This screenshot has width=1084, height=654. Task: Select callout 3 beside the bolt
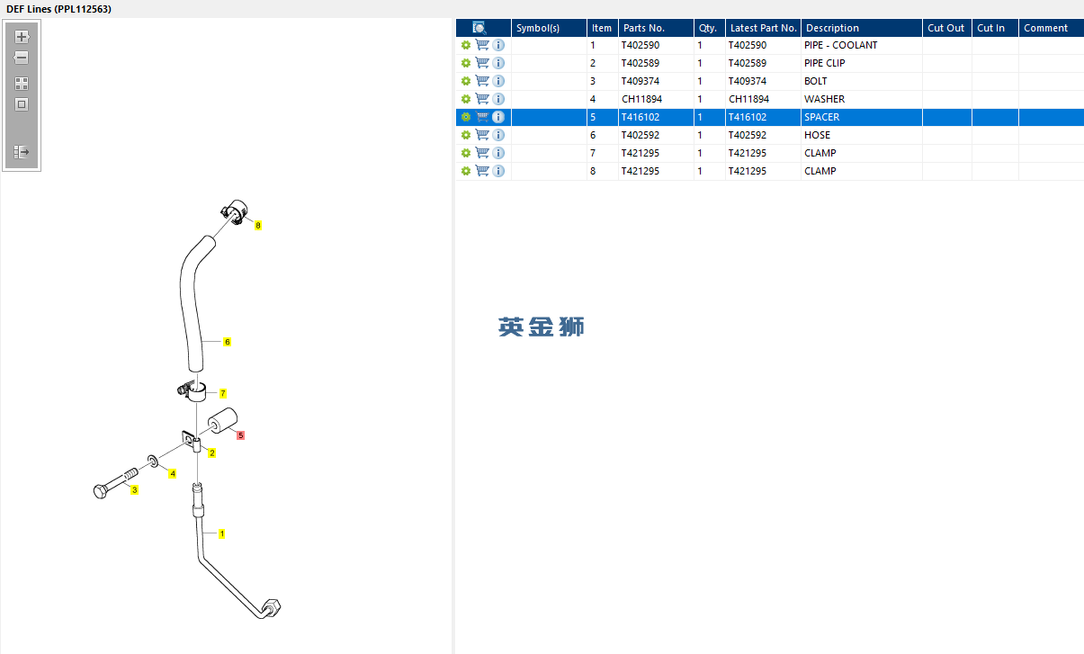click(135, 489)
